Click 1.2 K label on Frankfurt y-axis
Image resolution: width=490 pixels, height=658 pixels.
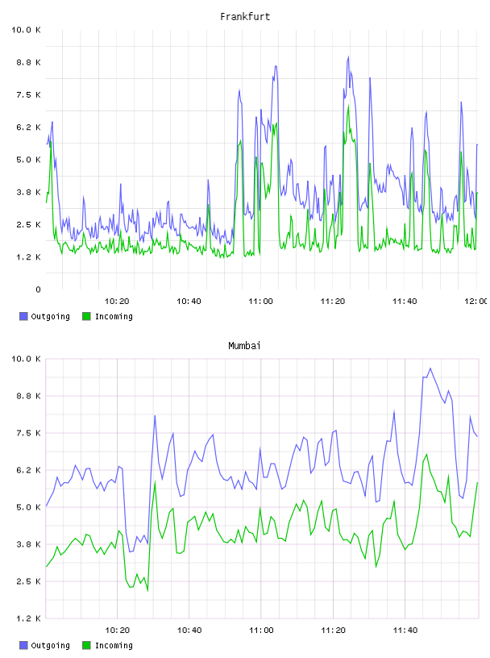28,257
